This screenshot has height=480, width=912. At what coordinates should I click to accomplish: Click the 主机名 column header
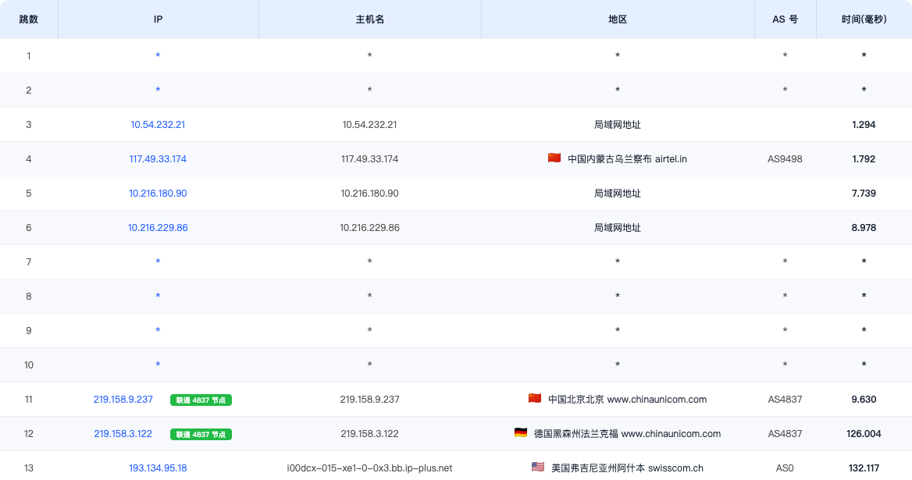370,20
